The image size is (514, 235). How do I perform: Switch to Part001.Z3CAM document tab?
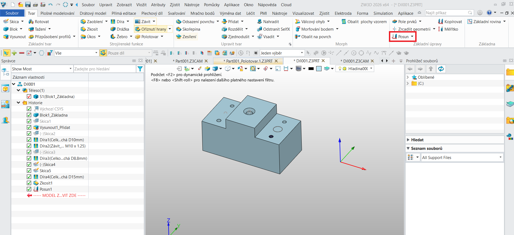click(x=188, y=61)
